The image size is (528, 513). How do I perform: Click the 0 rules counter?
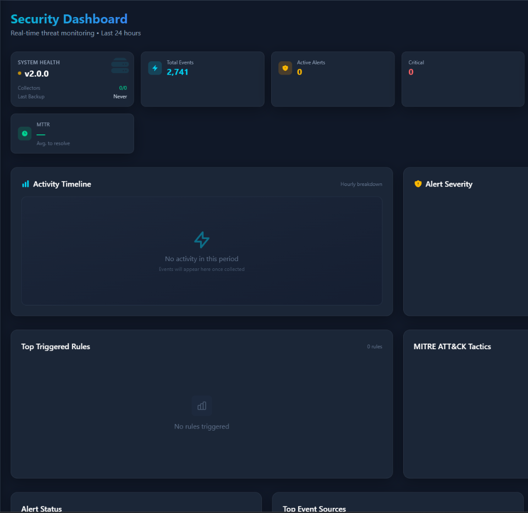tap(374, 347)
